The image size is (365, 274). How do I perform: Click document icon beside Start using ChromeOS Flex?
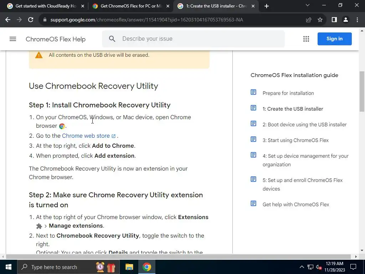pyautogui.click(x=253, y=139)
